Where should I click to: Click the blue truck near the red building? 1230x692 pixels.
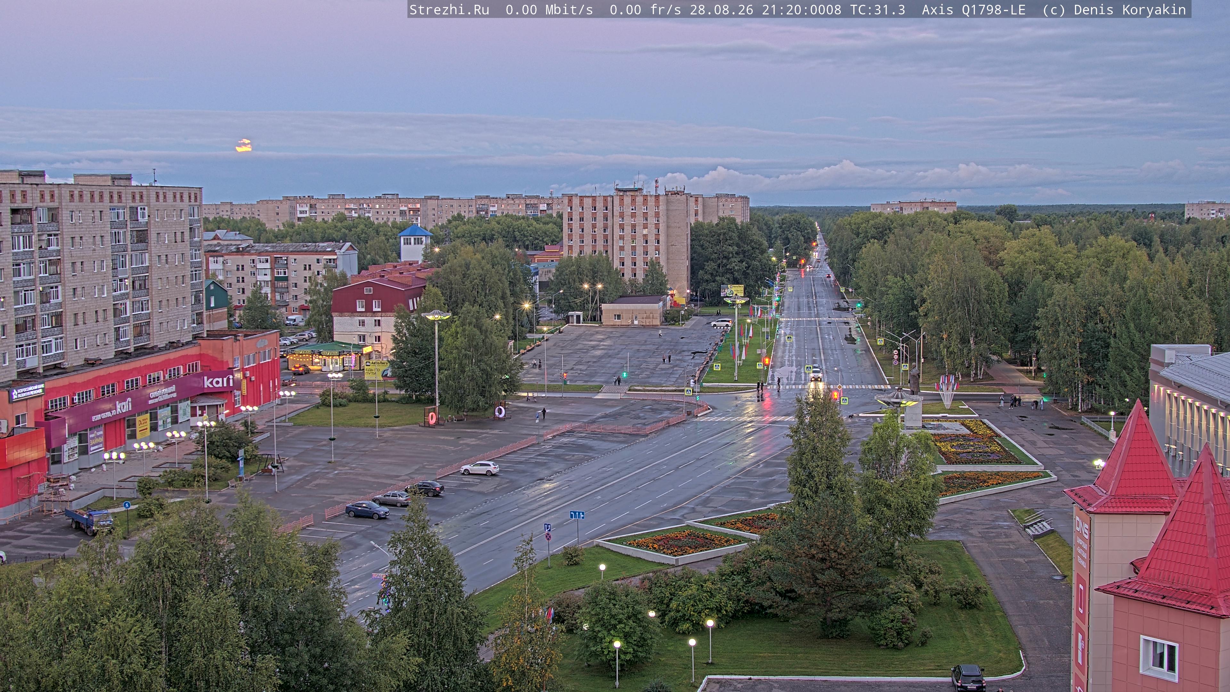point(89,521)
